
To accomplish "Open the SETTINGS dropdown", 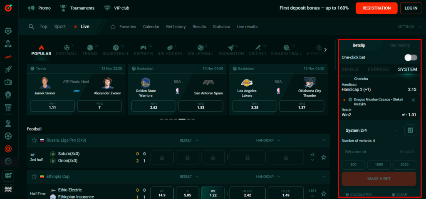I will point(409,27).
